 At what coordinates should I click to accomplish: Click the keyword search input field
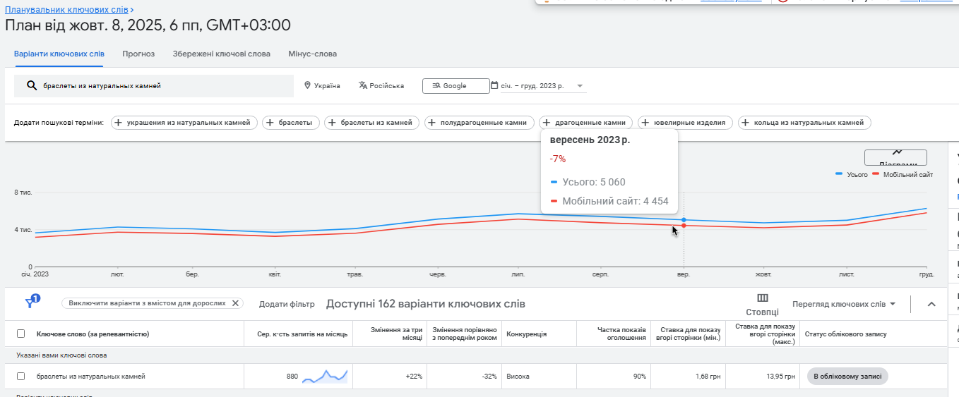162,86
